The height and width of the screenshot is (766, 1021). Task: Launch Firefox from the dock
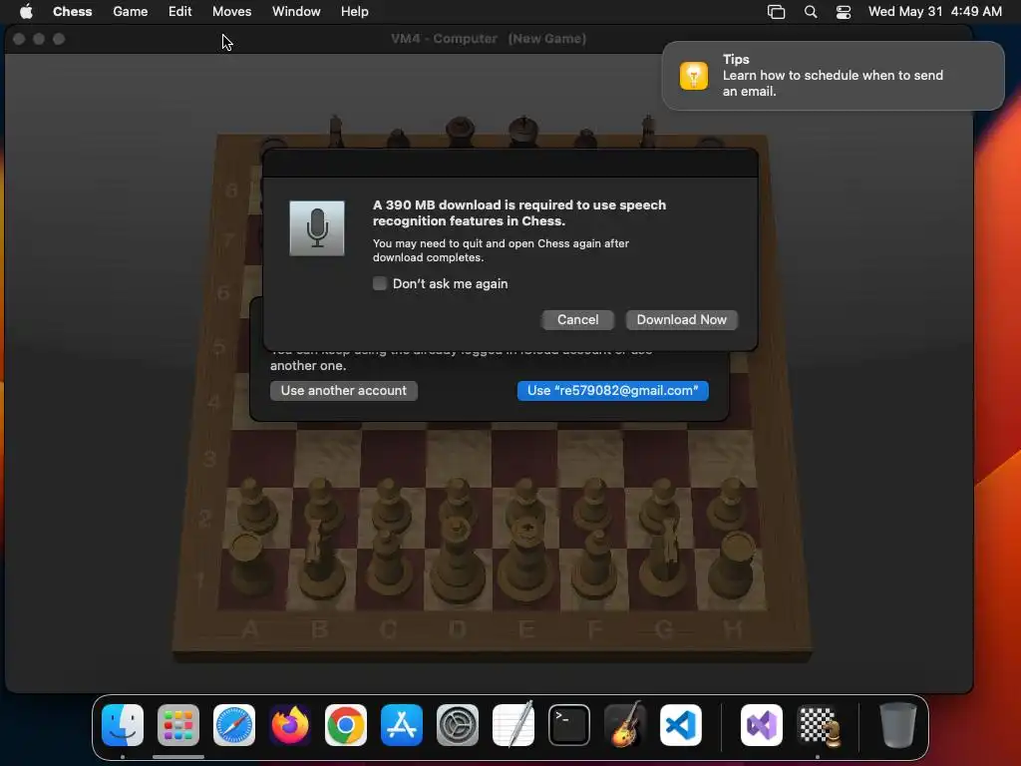(x=290, y=725)
